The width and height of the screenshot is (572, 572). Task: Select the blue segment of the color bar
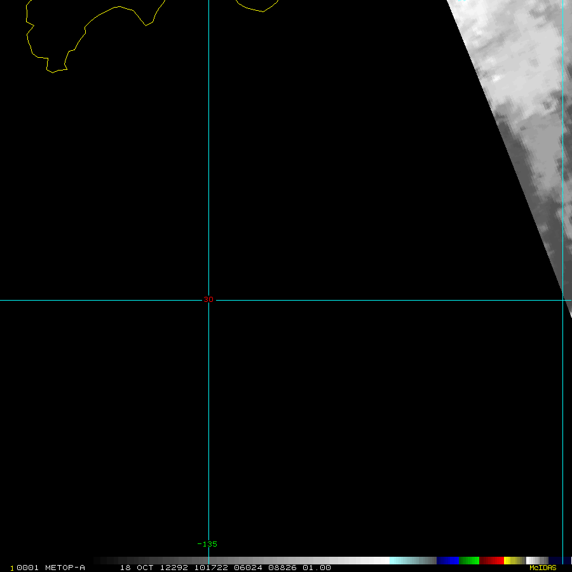[x=447, y=561]
